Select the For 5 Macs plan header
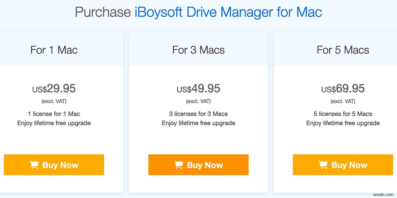397x198 pixels. pyautogui.click(x=343, y=50)
